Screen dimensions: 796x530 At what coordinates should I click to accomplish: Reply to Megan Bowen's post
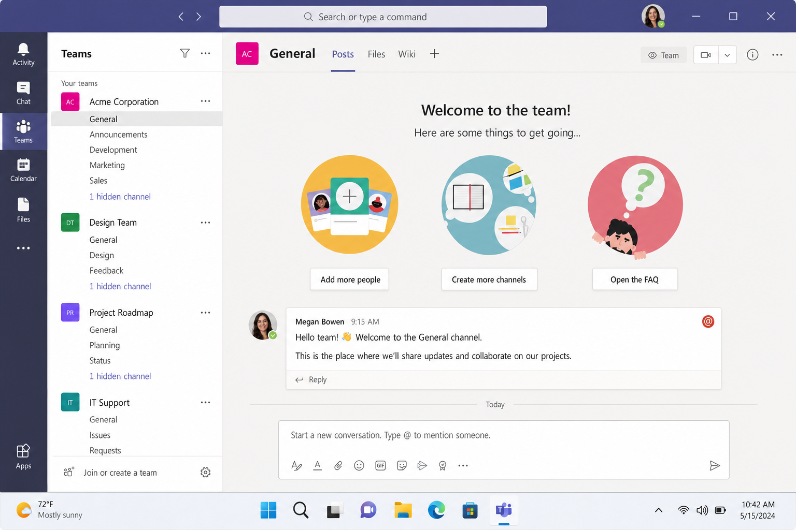click(x=311, y=380)
